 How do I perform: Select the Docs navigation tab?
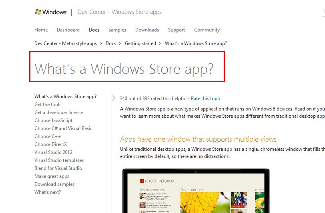coord(94,30)
